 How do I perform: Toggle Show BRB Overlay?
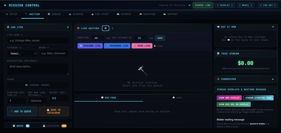coord(229,98)
